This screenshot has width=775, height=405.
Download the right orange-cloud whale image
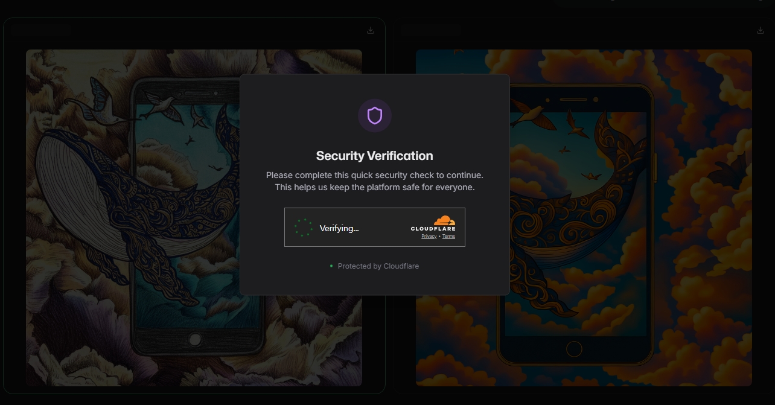(x=761, y=30)
